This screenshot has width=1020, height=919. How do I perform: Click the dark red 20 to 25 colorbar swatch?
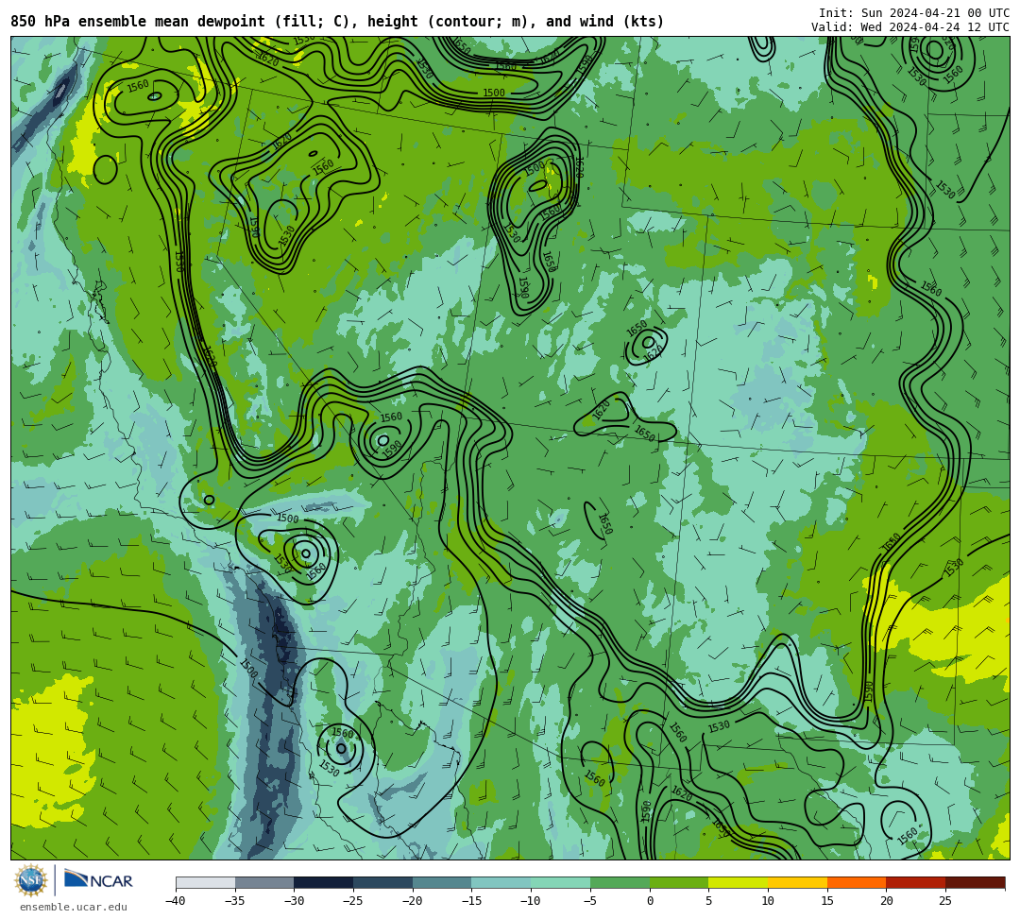pyautogui.click(x=916, y=882)
